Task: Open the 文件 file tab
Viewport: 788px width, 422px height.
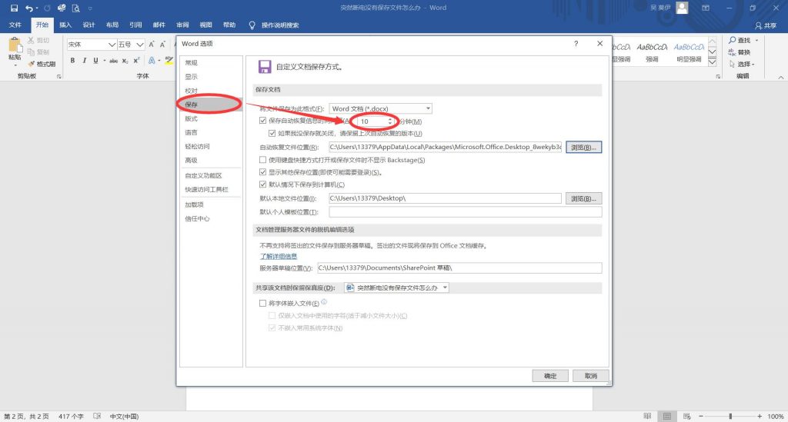Action: (15, 25)
